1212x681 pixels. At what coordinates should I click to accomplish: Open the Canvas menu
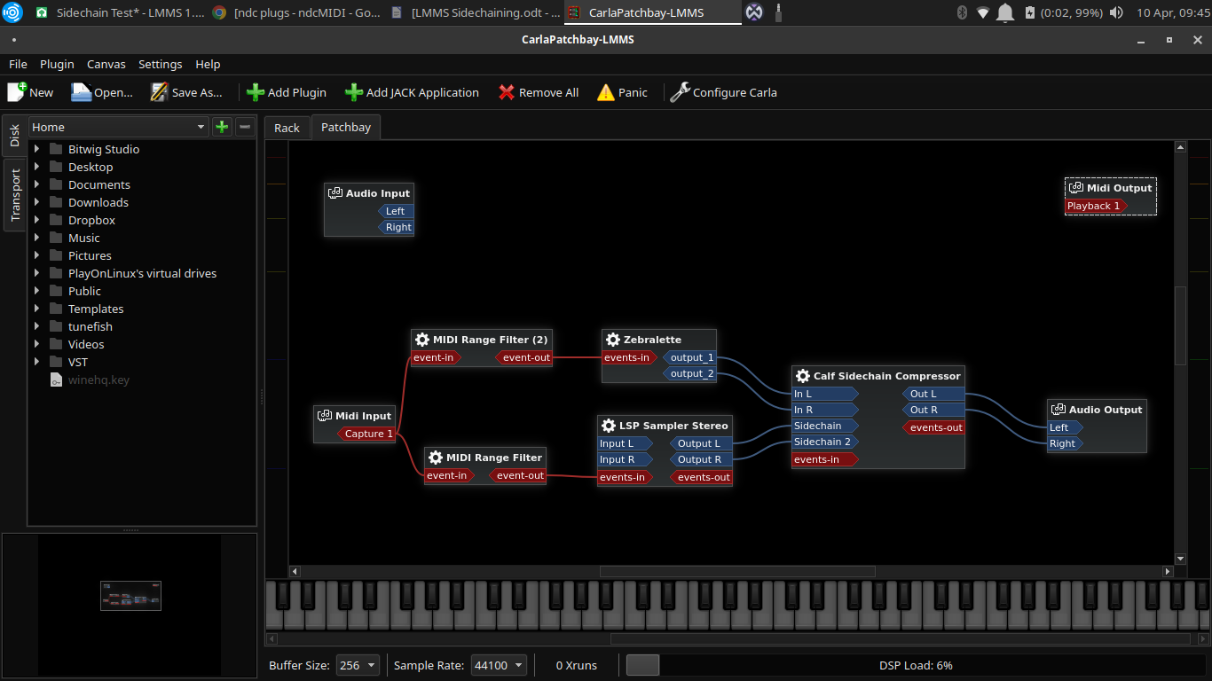[x=106, y=64]
